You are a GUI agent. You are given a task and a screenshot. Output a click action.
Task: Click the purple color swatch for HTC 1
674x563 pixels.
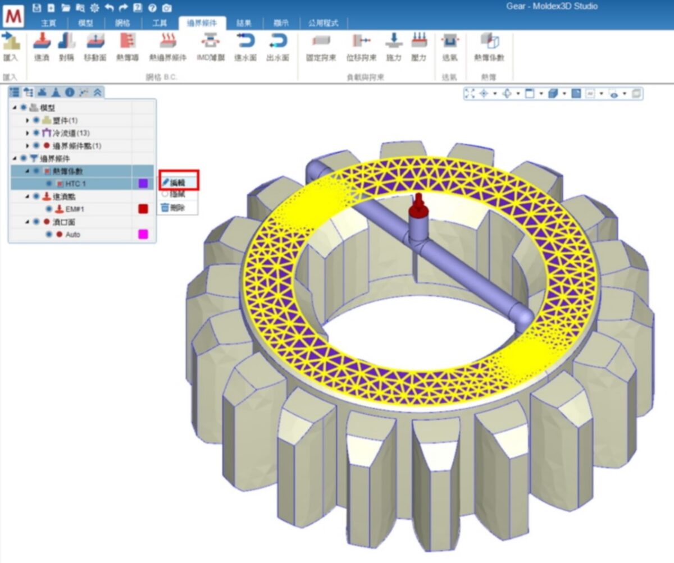coord(143,184)
